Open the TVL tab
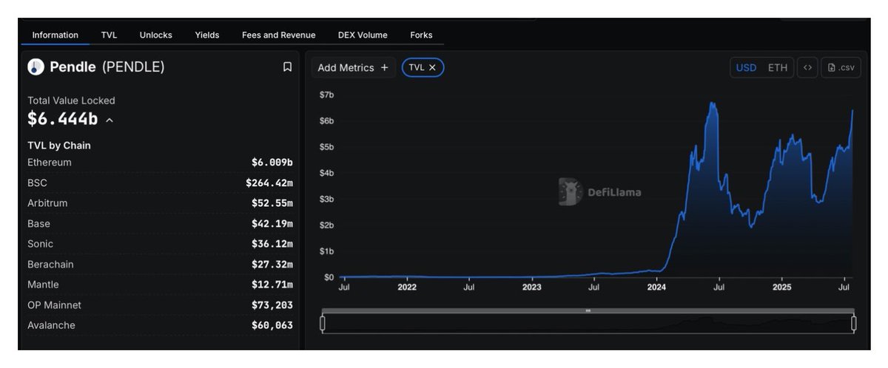 [x=109, y=35]
